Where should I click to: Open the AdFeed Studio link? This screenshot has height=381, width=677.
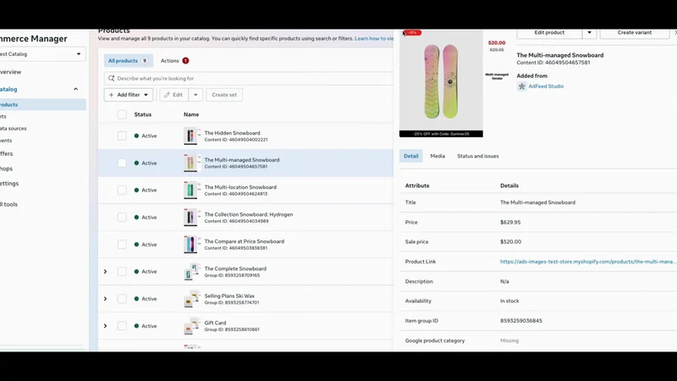tap(546, 86)
